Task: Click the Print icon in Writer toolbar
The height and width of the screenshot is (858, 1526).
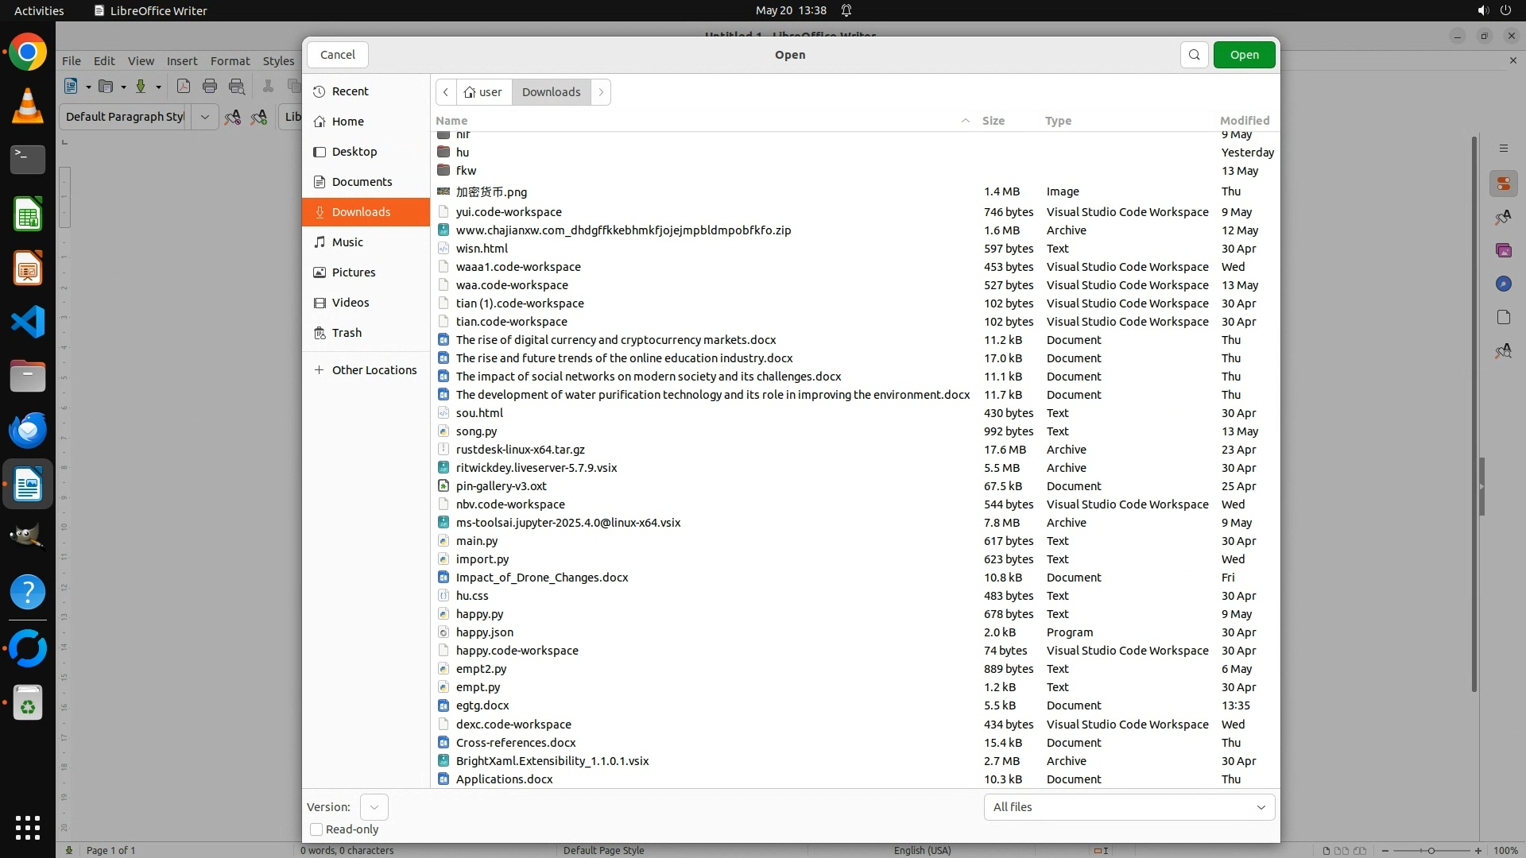Action: click(210, 87)
